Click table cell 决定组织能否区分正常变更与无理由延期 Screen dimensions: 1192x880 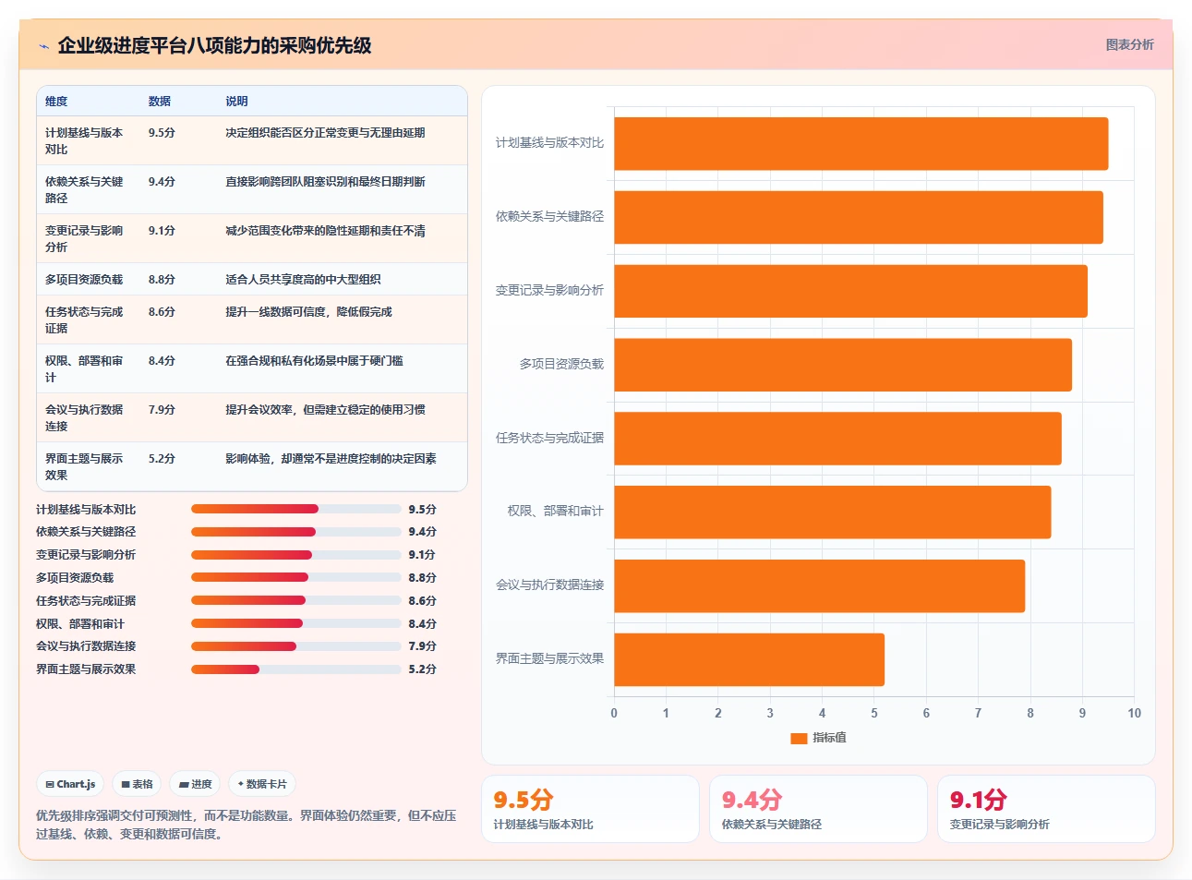click(325, 133)
